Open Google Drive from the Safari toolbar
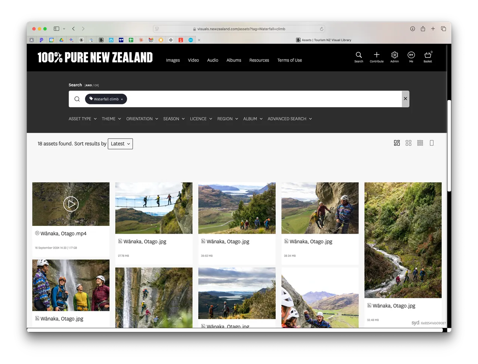Viewport: 478px width, 364px height. click(x=61, y=40)
